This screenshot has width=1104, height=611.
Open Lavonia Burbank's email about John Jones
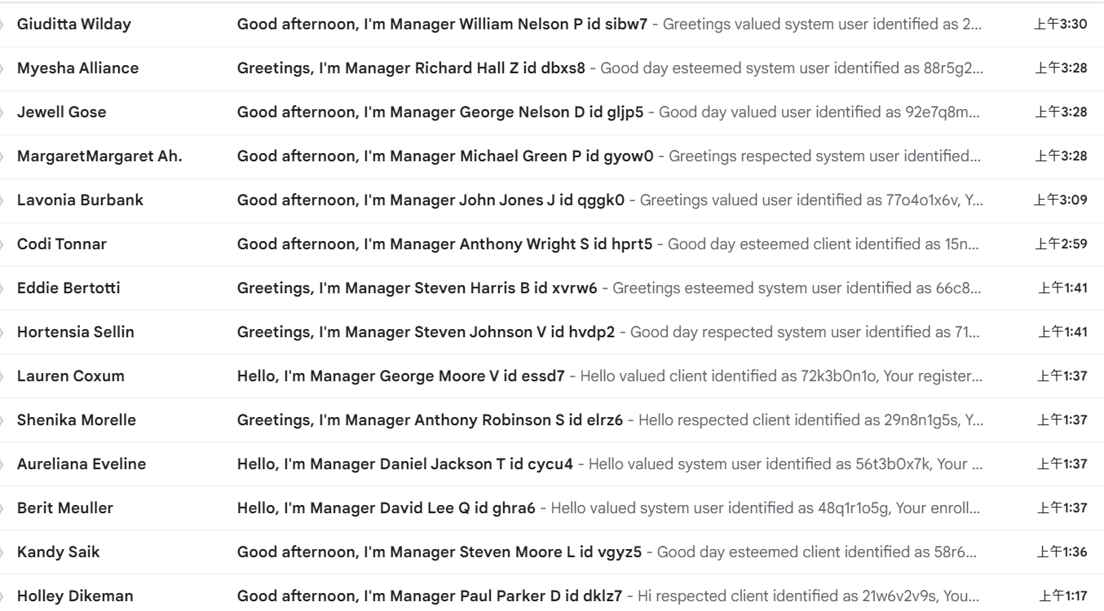pos(552,200)
